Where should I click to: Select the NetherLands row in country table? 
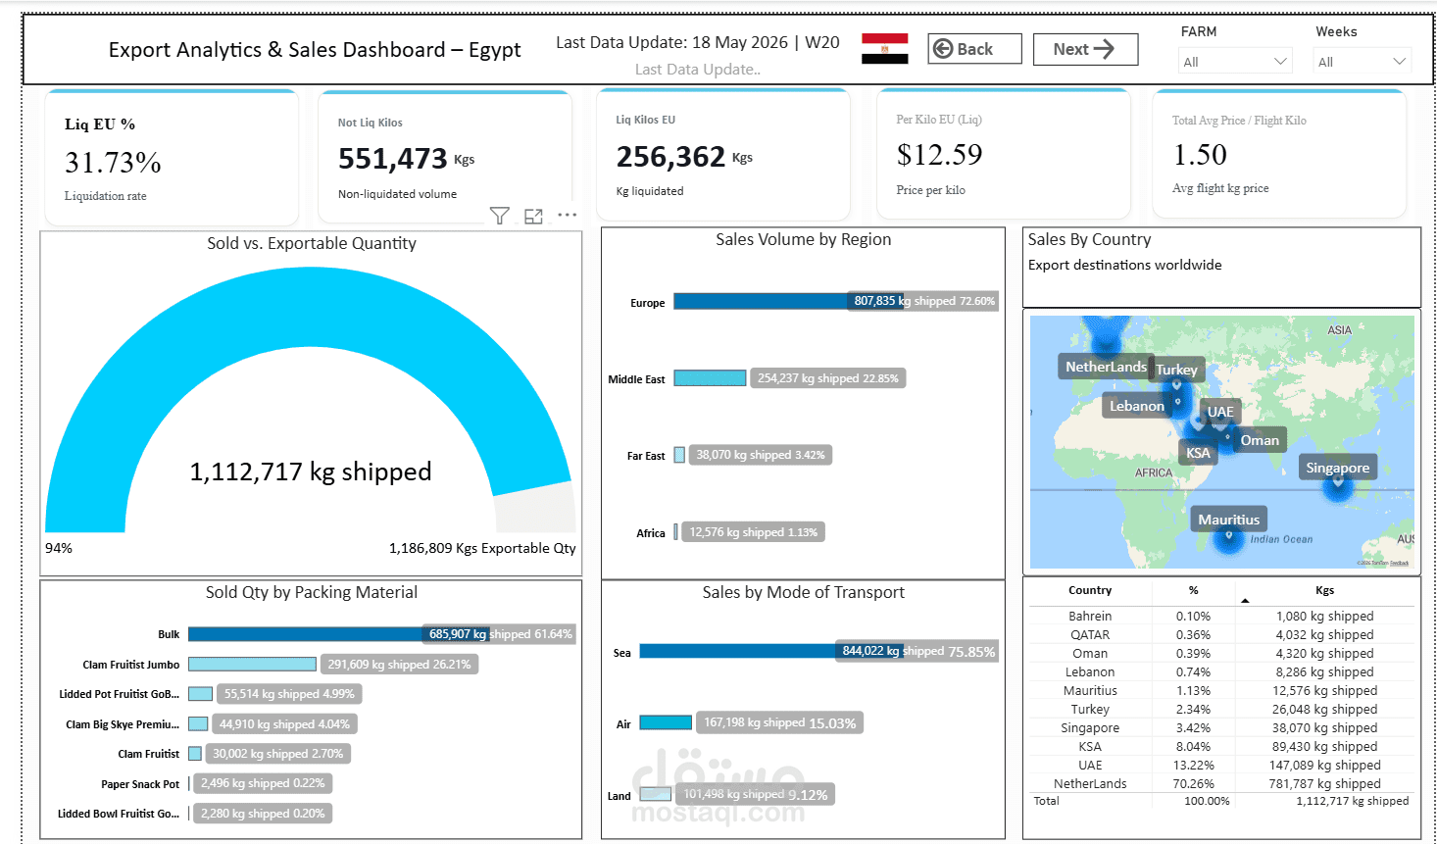click(1221, 783)
